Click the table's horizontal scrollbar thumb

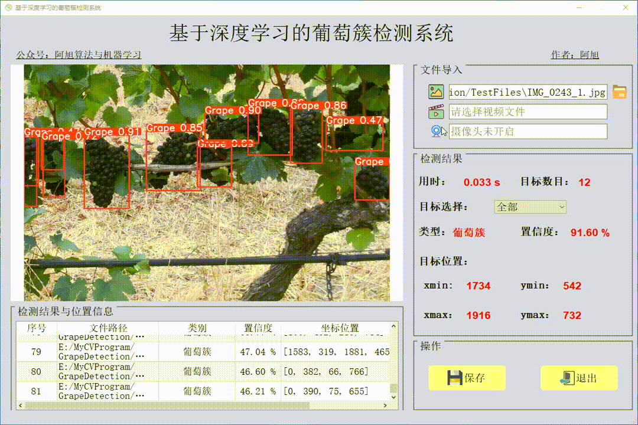point(167,406)
